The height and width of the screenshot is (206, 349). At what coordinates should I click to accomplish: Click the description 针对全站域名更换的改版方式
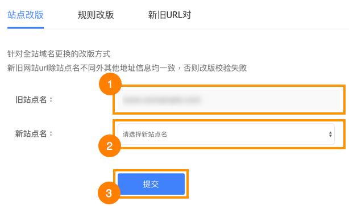[x=59, y=54]
